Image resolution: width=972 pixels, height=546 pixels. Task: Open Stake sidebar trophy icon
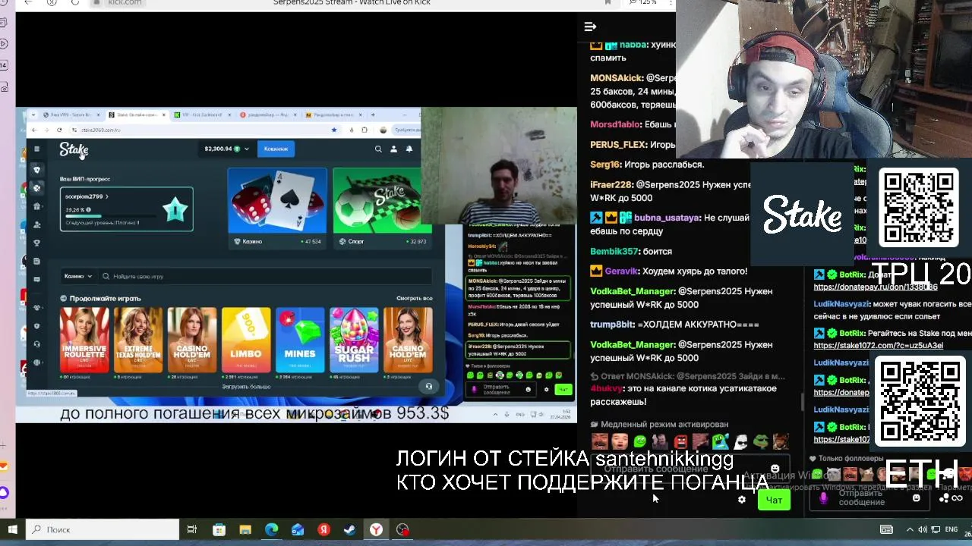pyautogui.click(x=36, y=243)
